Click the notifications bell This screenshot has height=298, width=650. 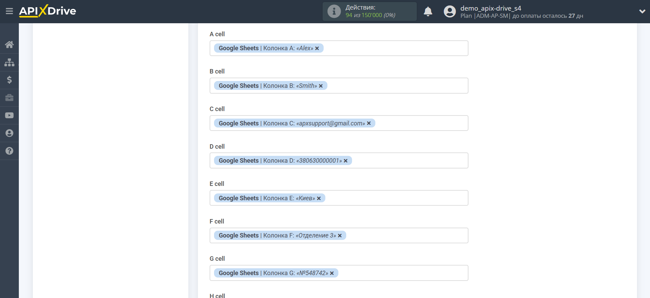click(x=428, y=12)
